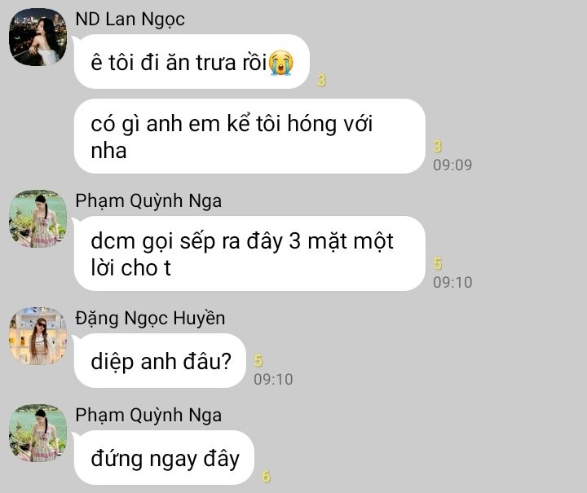Select the 'diệp anh đâu?' message bubble
Image resolution: width=587 pixels, height=493 pixels.
coord(161,361)
